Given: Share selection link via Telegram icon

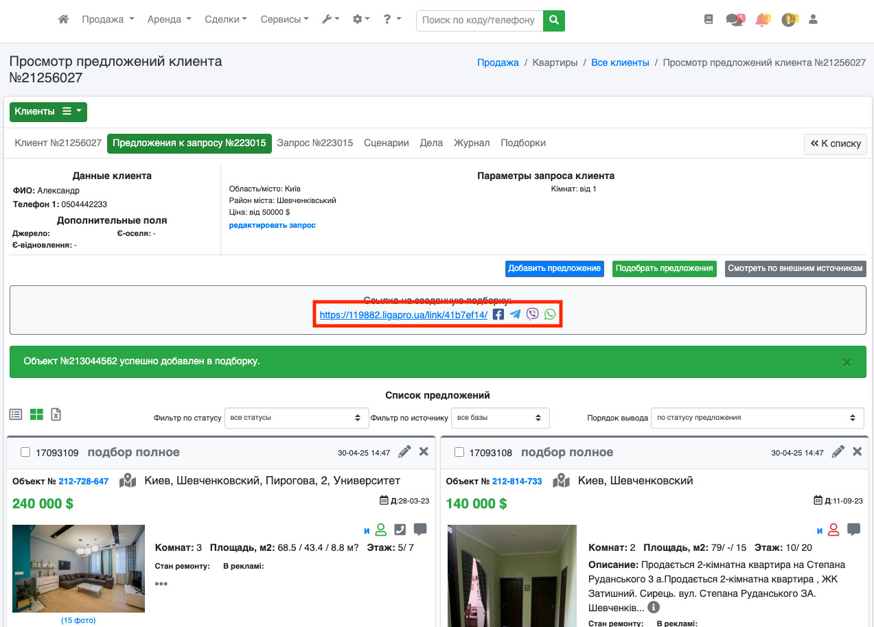Looking at the screenshot, I should click(x=515, y=314).
